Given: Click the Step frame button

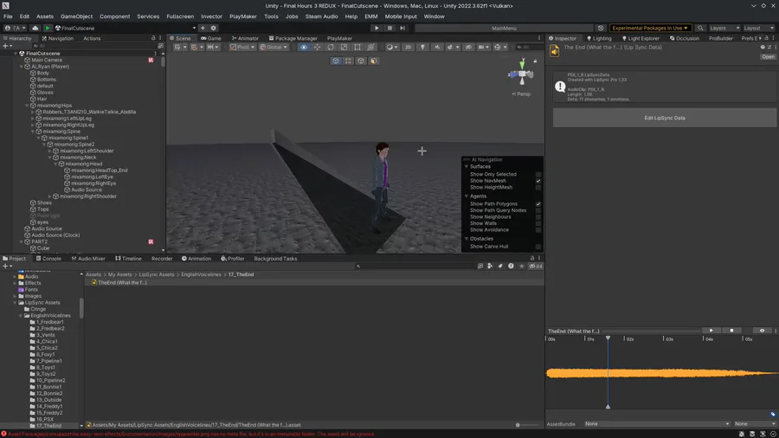Looking at the screenshot, I should click(402, 28).
